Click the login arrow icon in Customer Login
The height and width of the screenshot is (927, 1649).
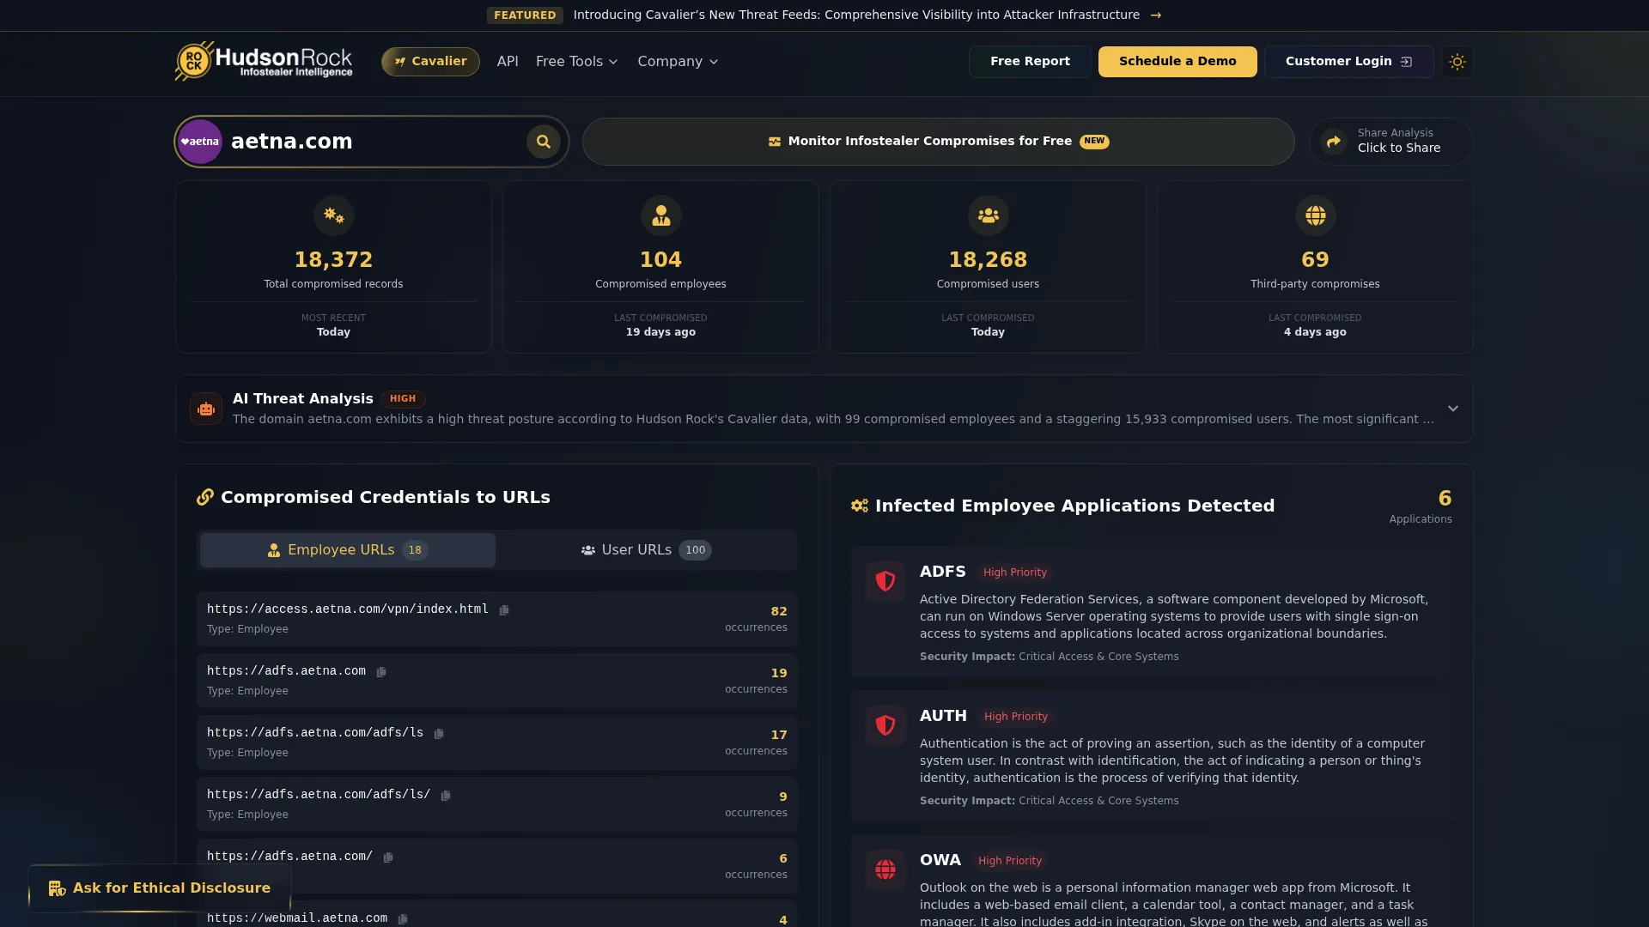pyautogui.click(x=1406, y=62)
